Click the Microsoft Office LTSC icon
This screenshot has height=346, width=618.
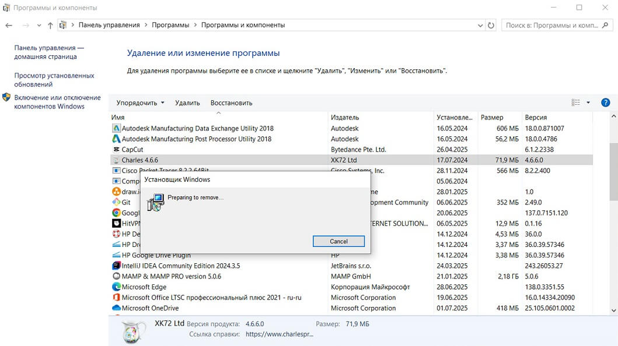(x=116, y=298)
